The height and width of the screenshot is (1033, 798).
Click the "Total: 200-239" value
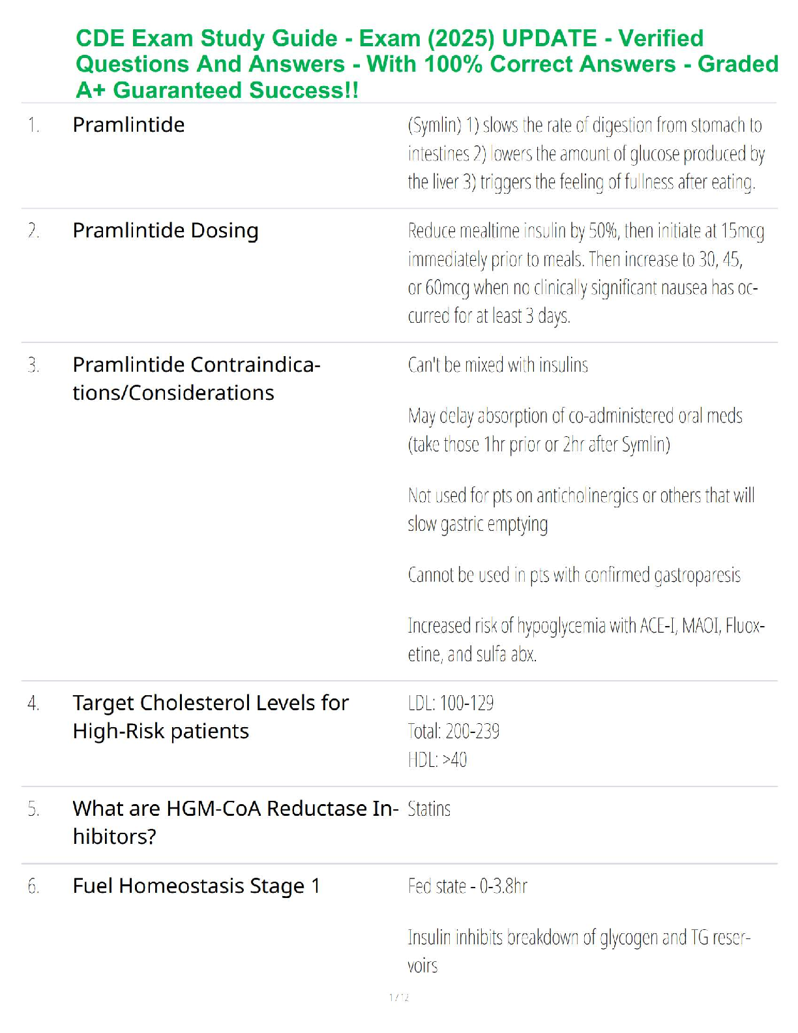coord(453,731)
